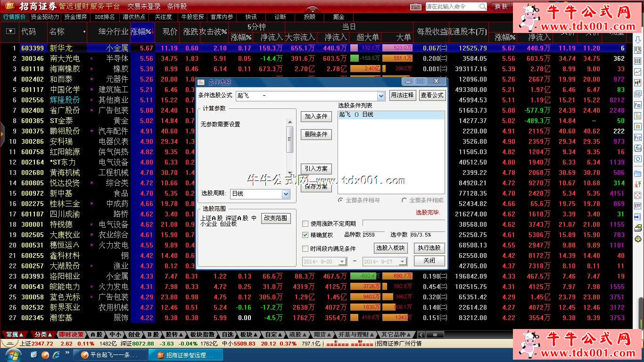The image size is (644, 362).
Task: Select the 起飞 () 日线 condition in the list
Action: pos(391,115)
